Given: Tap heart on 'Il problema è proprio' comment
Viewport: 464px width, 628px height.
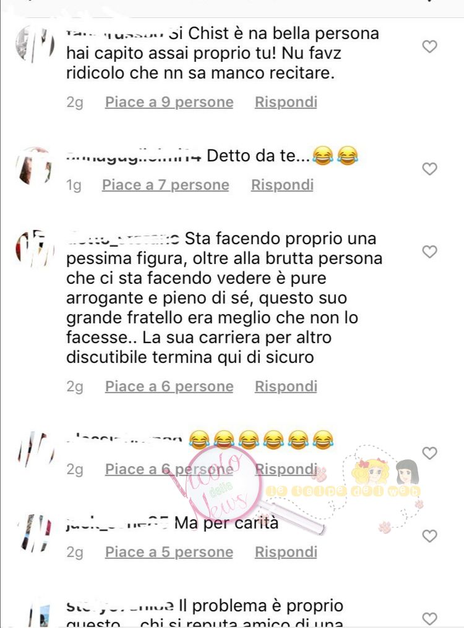Looking at the screenshot, I should click(429, 619).
